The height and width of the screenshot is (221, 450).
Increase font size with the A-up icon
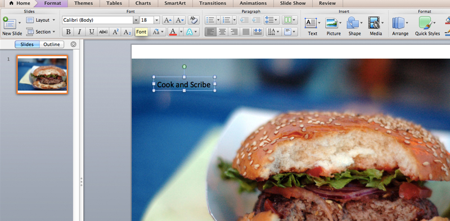(x=168, y=20)
